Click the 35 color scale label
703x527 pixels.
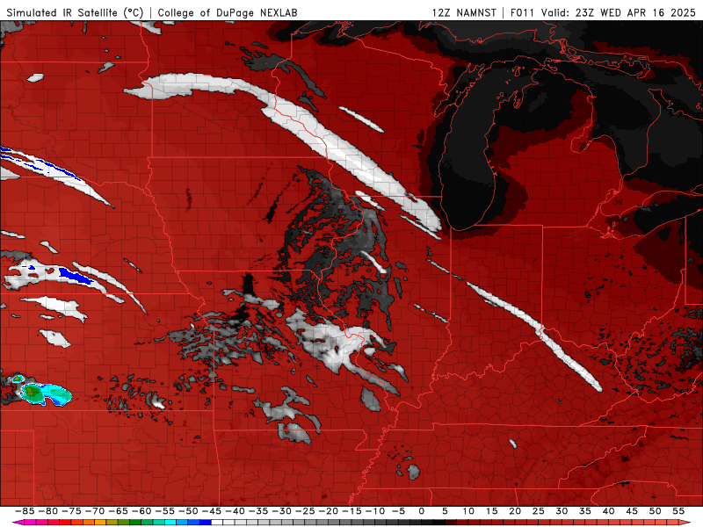584,511
